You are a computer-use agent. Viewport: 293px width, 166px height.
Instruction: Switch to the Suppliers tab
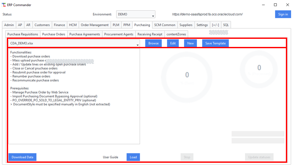186,25
